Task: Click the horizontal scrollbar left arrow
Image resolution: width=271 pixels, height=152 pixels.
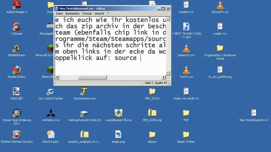Action: [57, 77]
